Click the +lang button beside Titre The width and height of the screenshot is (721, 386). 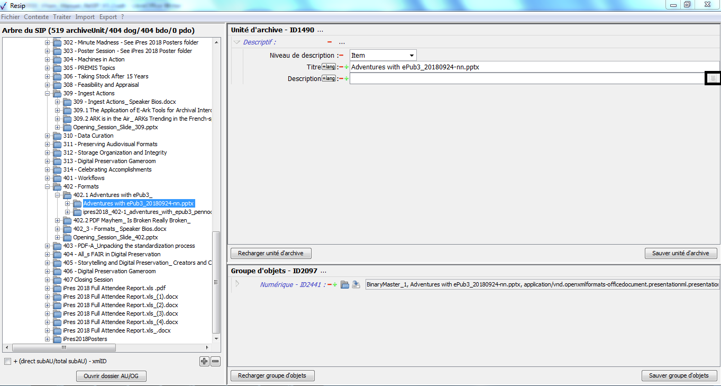(x=328, y=67)
